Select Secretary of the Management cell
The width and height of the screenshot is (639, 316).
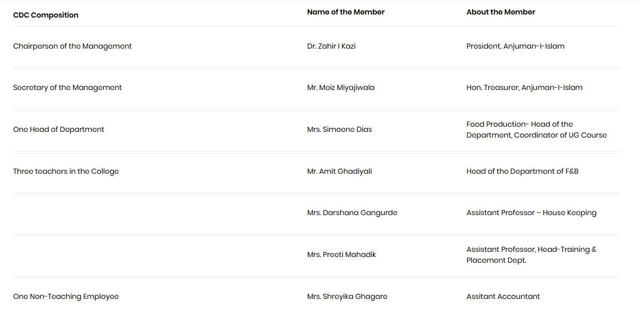click(x=67, y=87)
